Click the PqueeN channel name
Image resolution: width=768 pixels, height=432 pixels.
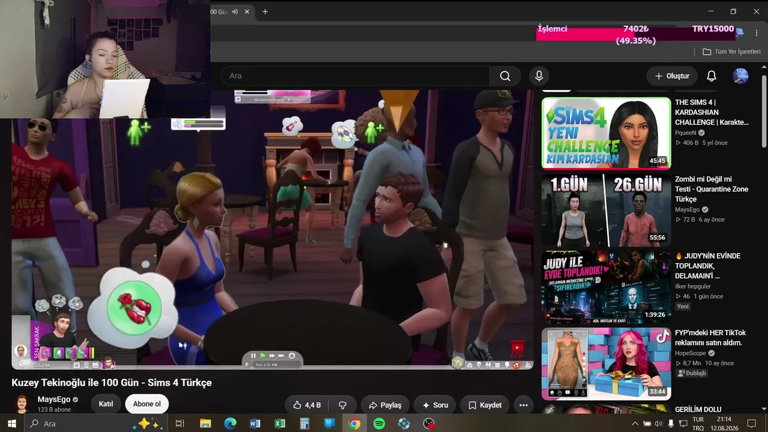click(x=686, y=133)
